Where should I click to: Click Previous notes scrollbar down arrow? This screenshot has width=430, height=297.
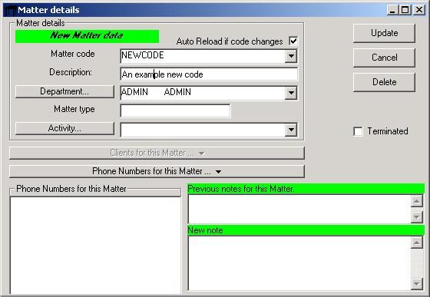(417, 217)
